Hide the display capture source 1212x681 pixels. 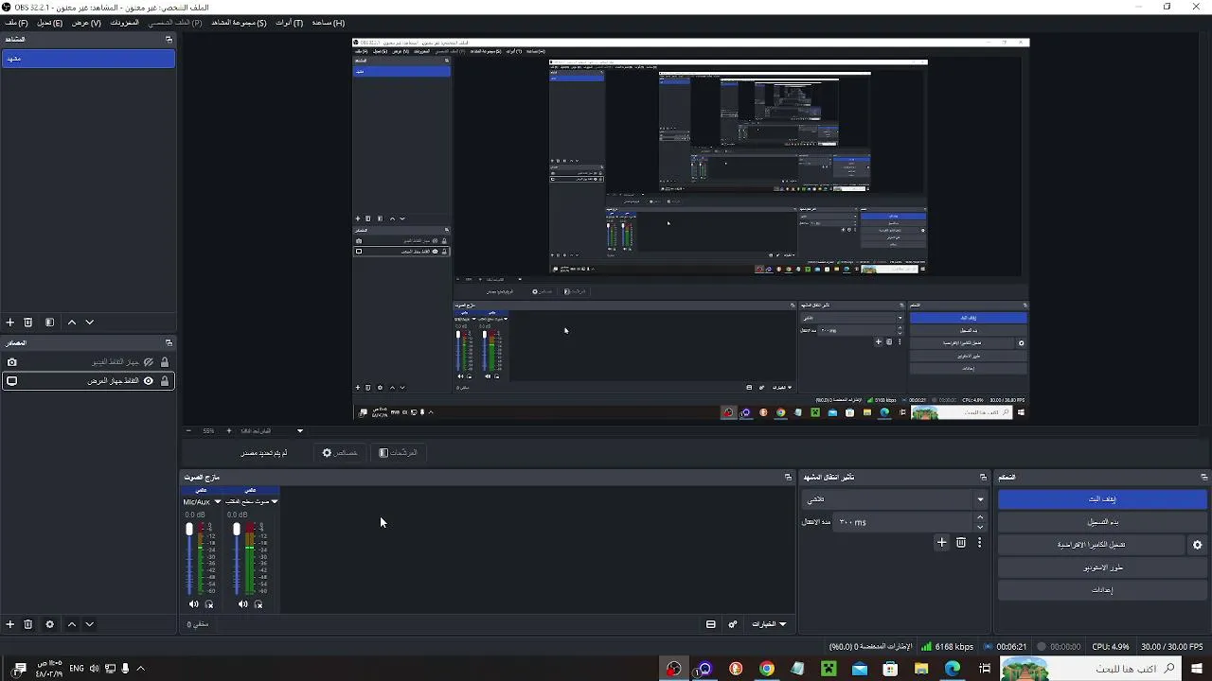149,381
